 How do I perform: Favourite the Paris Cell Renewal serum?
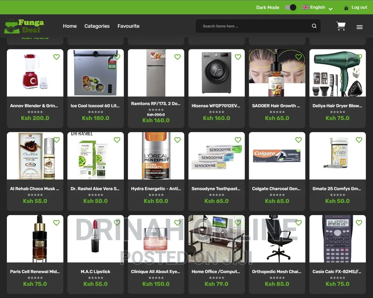pyautogui.click(x=56, y=223)
